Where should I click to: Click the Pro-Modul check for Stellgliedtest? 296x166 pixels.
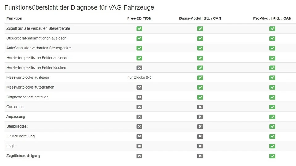pyautogui.click(x=272, y=127)
